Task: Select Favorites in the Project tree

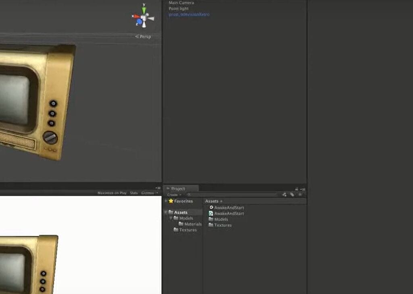Action: tap(184, 201)
